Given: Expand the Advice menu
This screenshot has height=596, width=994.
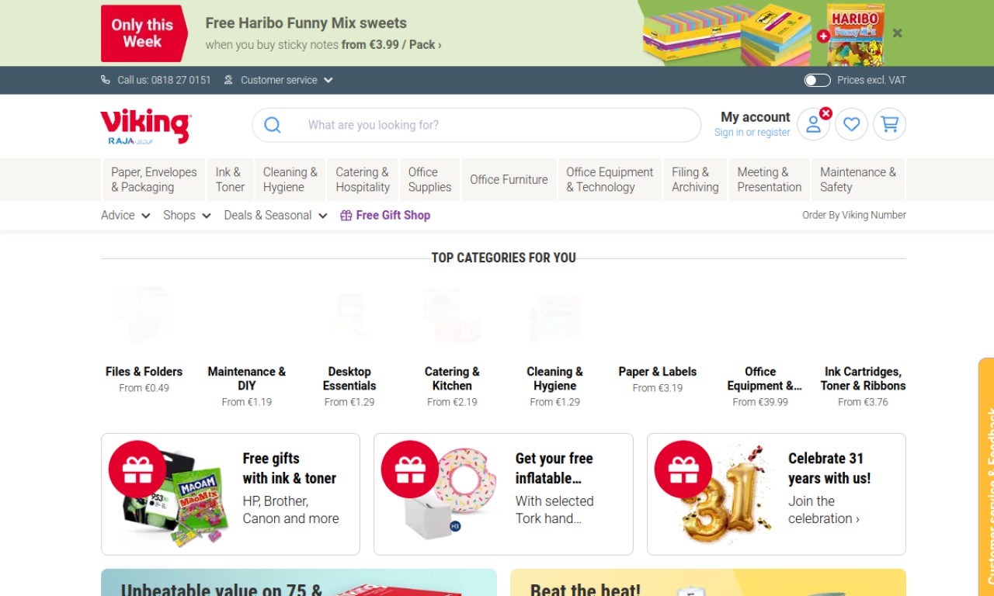Looking at the screenshot, I should click(125, 215).
